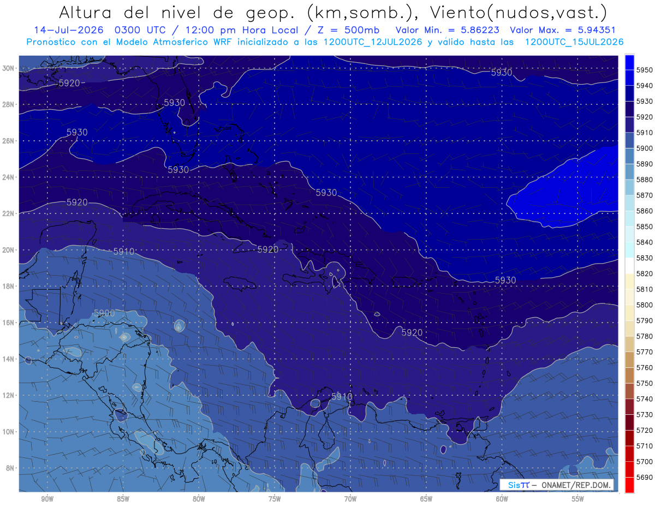The image size is (655, 506).
Task: Click the 60W longitude axis label
Action: (502, 499)
